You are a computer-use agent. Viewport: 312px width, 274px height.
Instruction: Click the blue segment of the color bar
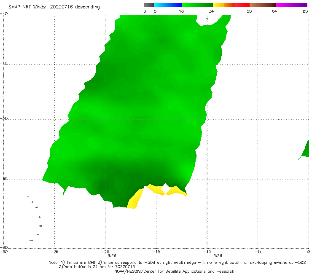click(x=168, y=5)
